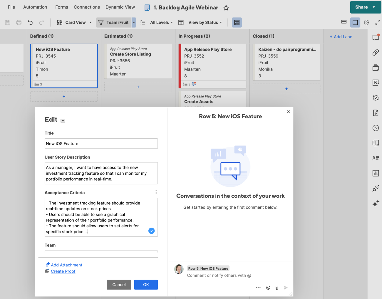The width and height of the screenshot is (382, 299).
Task: Click the Add Attachment link
Action: pyautogui.click(x=66, y=265)
